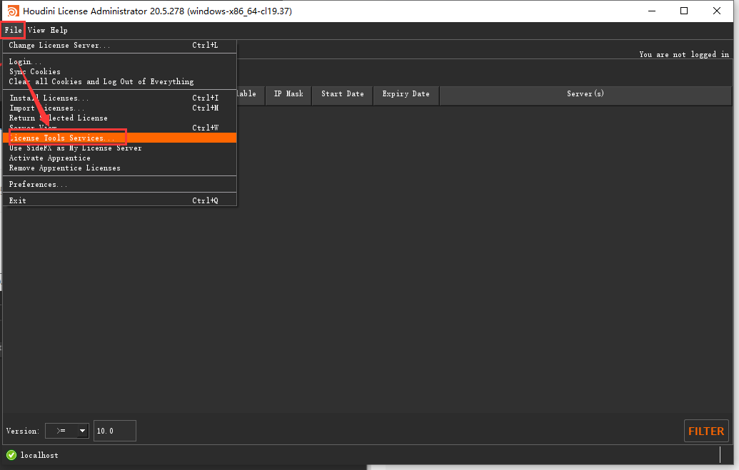The width and height of the screenshot is (739, 470).
Task: Maximize the License Administrator window
Action: tap(684, 11)
